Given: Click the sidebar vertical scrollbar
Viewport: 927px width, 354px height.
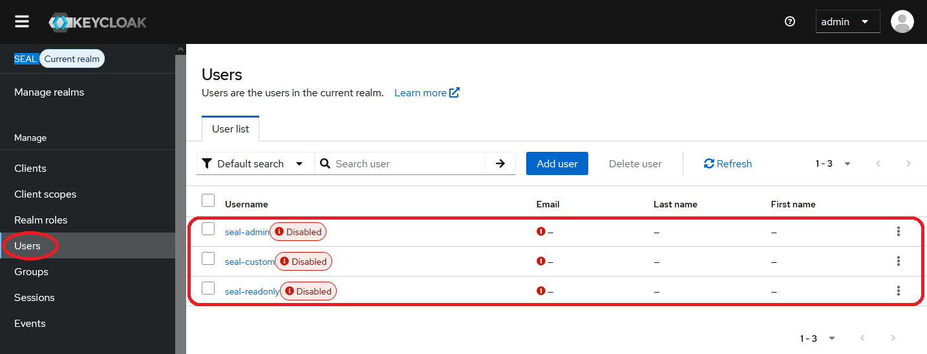Looking at the screenshot, I should coord(180,194).
